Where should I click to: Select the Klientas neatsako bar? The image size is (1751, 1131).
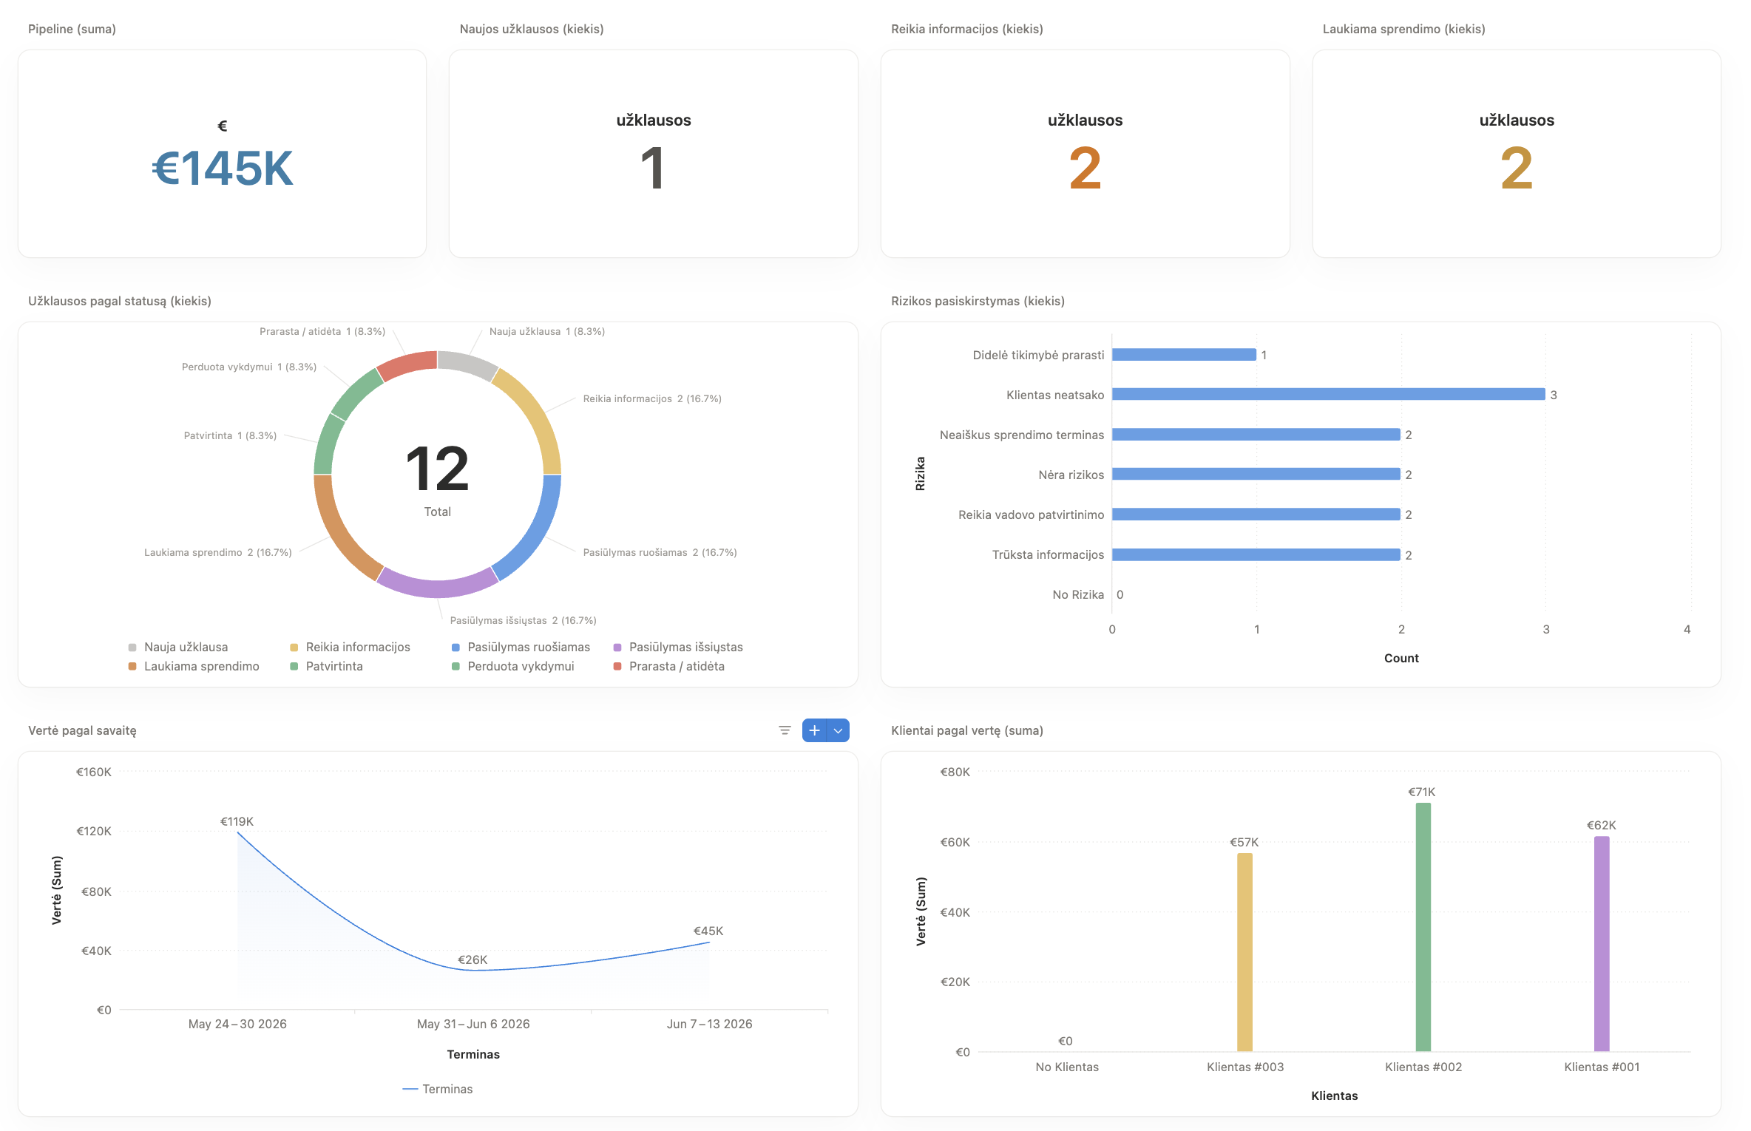(x=1328, y=395)
